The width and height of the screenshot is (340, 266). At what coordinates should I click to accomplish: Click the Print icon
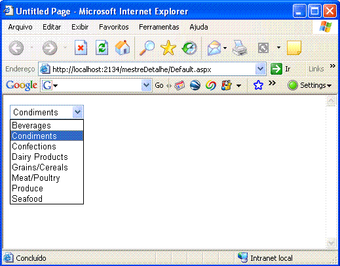click(x=240, y=48)
